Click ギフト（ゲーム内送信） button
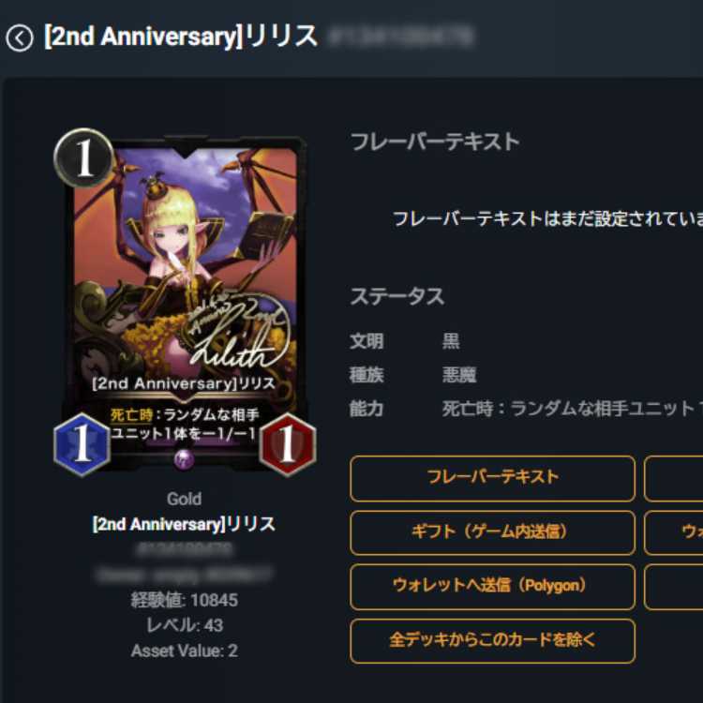Screen dimensions: 703x703 pyautogui.click(x=492, y=532)
